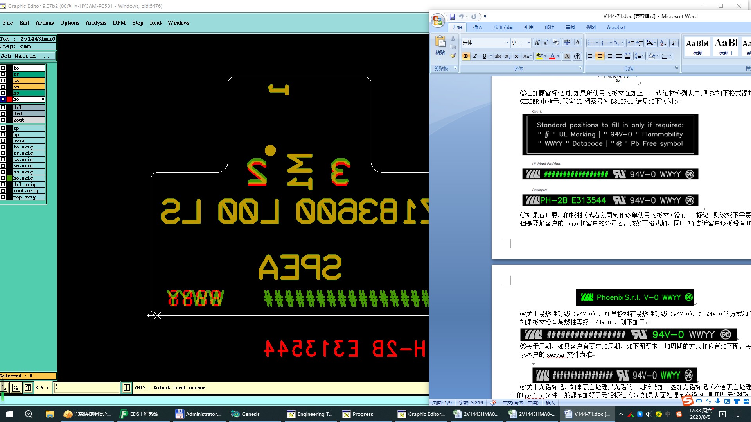Open the font size (小二) dropdown
The height and width of the screenshot is (422, 751).
pyautogui.click(x=528, y=43)
